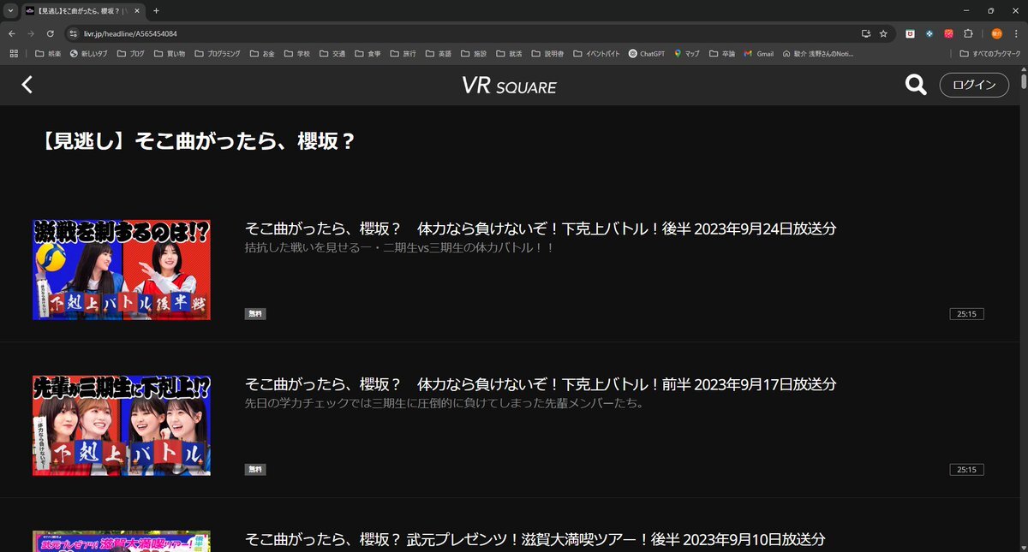
Task: Open the apps grid icon in bookmarks bar
Action: pyautogui.click(x=14, y=53)
